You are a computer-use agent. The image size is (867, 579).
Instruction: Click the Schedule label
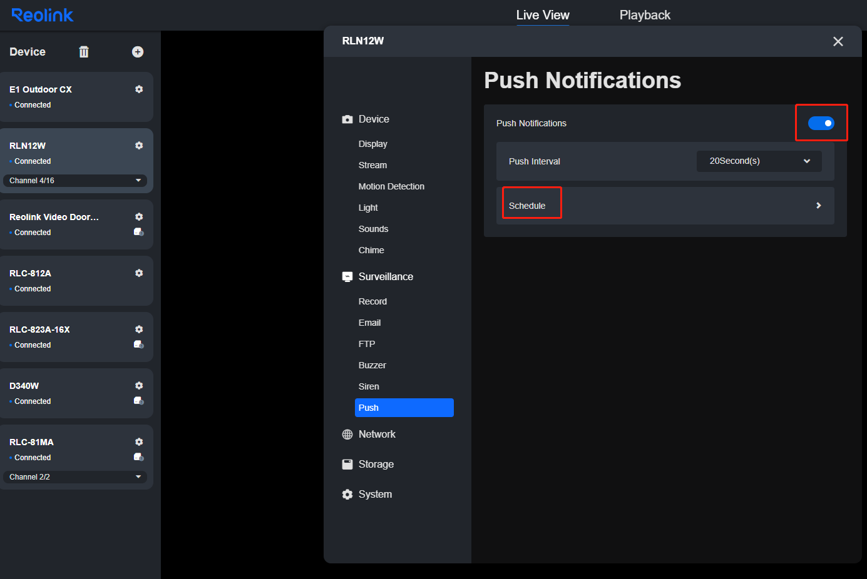(x=527, y=206)
